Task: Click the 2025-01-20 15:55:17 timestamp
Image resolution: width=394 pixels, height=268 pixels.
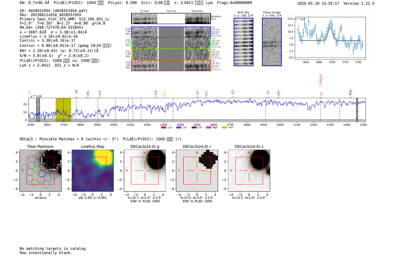Action: point(318,3)
